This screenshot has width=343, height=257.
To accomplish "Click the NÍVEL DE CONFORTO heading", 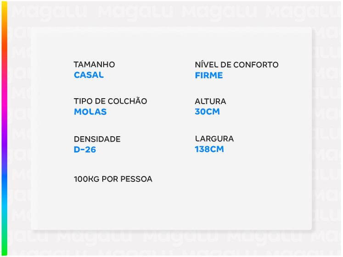I will click(x=236, y=65).
